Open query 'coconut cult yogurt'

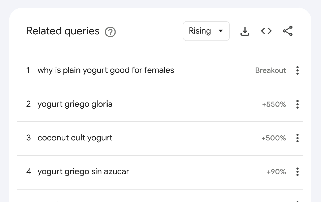pos(75,138)
